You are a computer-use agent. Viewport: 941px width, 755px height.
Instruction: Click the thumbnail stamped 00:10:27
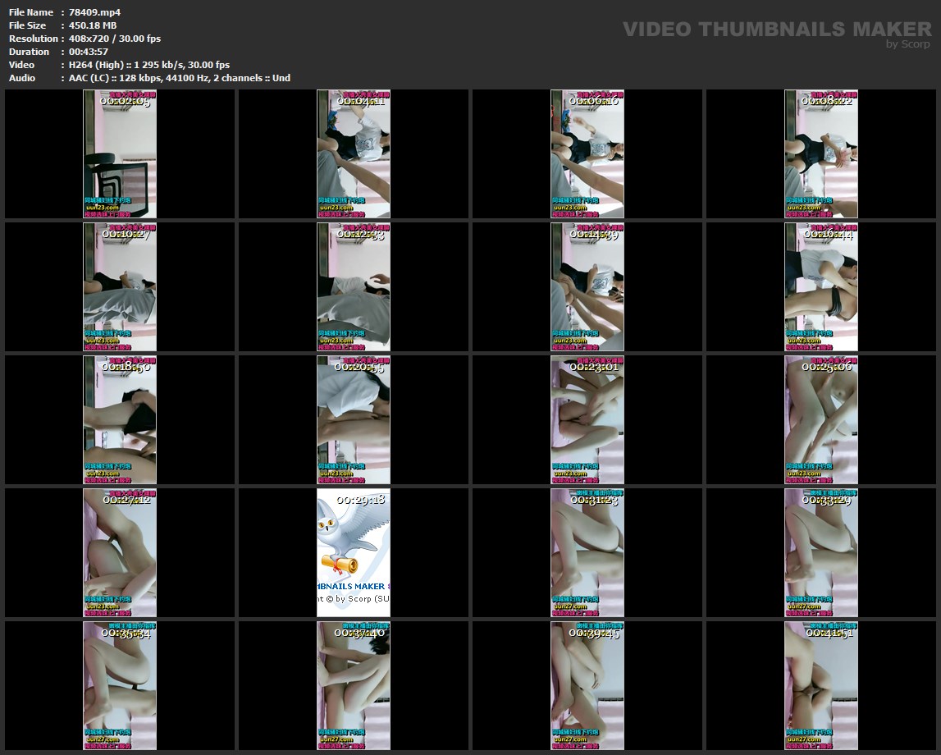[120, 286]
